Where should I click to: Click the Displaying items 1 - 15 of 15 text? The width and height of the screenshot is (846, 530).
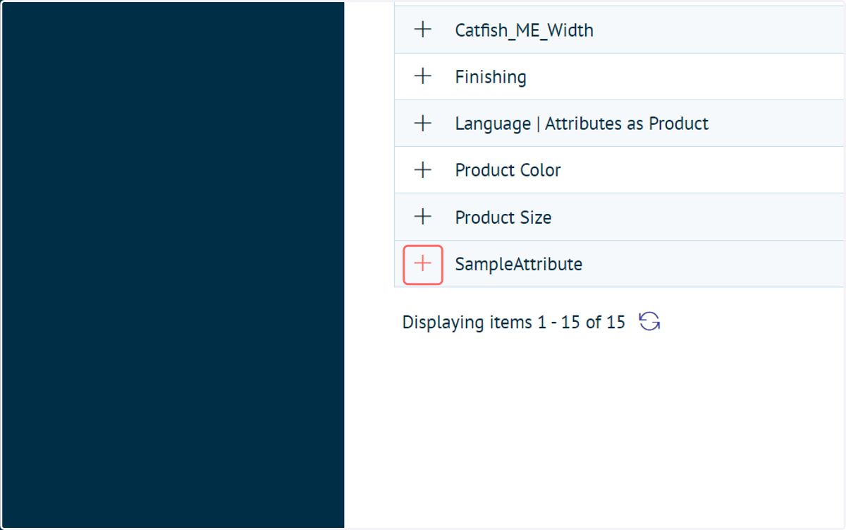pos(513,323)
